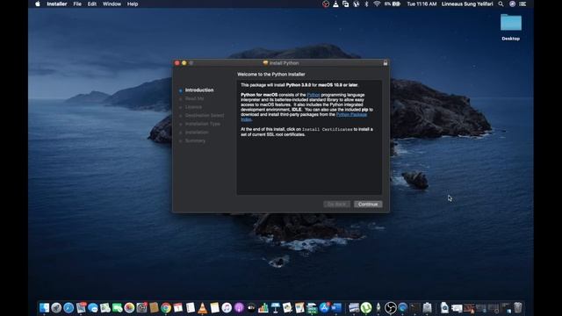Open Safari from the dock
This screenshot has width=562, height=316.
(68, 308)
